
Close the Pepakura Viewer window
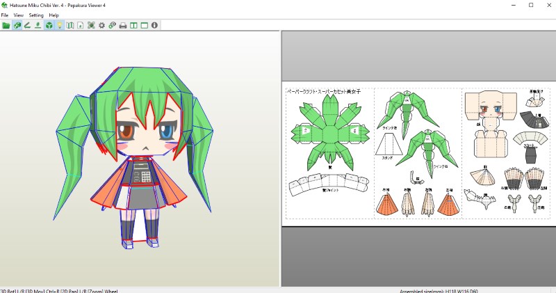[x=549, y=5]
